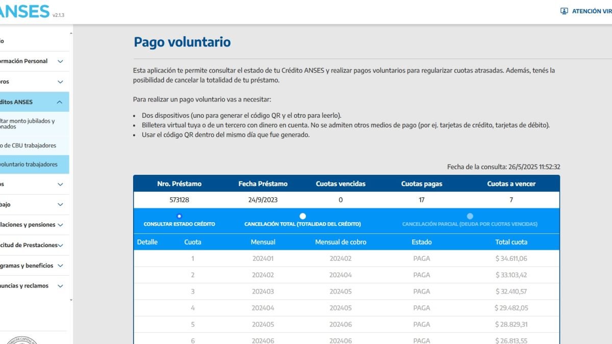Expand the Asignaciones y pensiones chevron
The width and height of the screenshot is (612, 344).
pos(60,225)
